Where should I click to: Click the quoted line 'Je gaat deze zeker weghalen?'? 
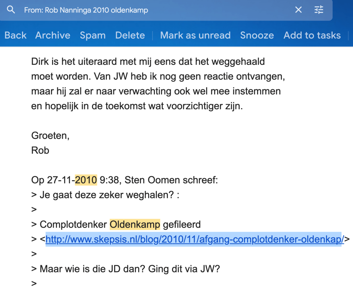tap(109, 195)
